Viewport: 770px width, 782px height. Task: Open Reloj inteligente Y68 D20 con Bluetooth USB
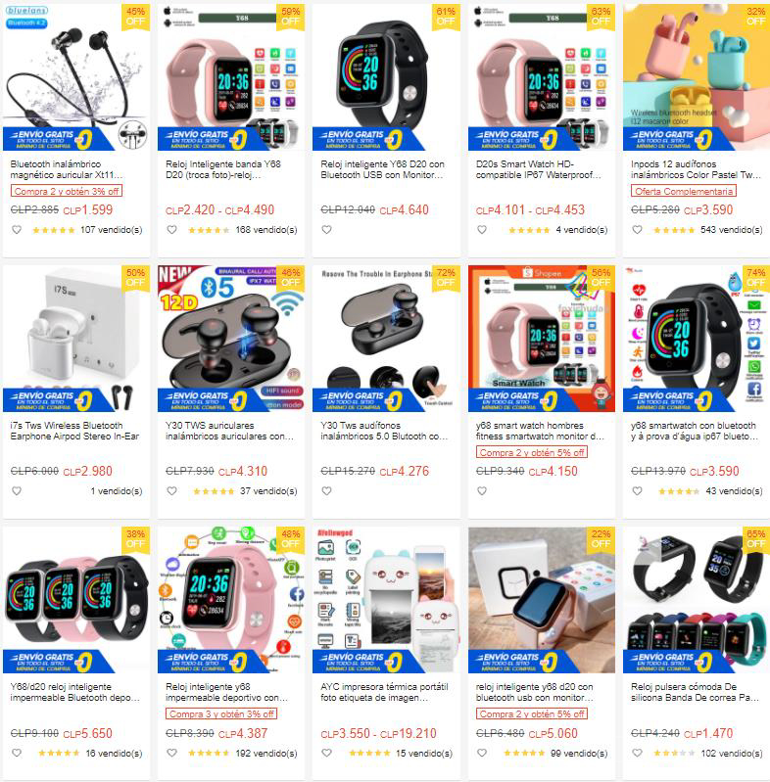pyautogui.click(x=382, y=169)
